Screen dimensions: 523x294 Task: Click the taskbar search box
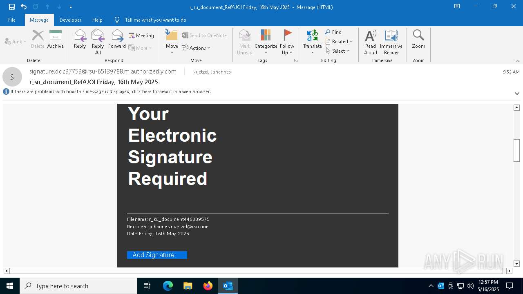coord(78,286)
